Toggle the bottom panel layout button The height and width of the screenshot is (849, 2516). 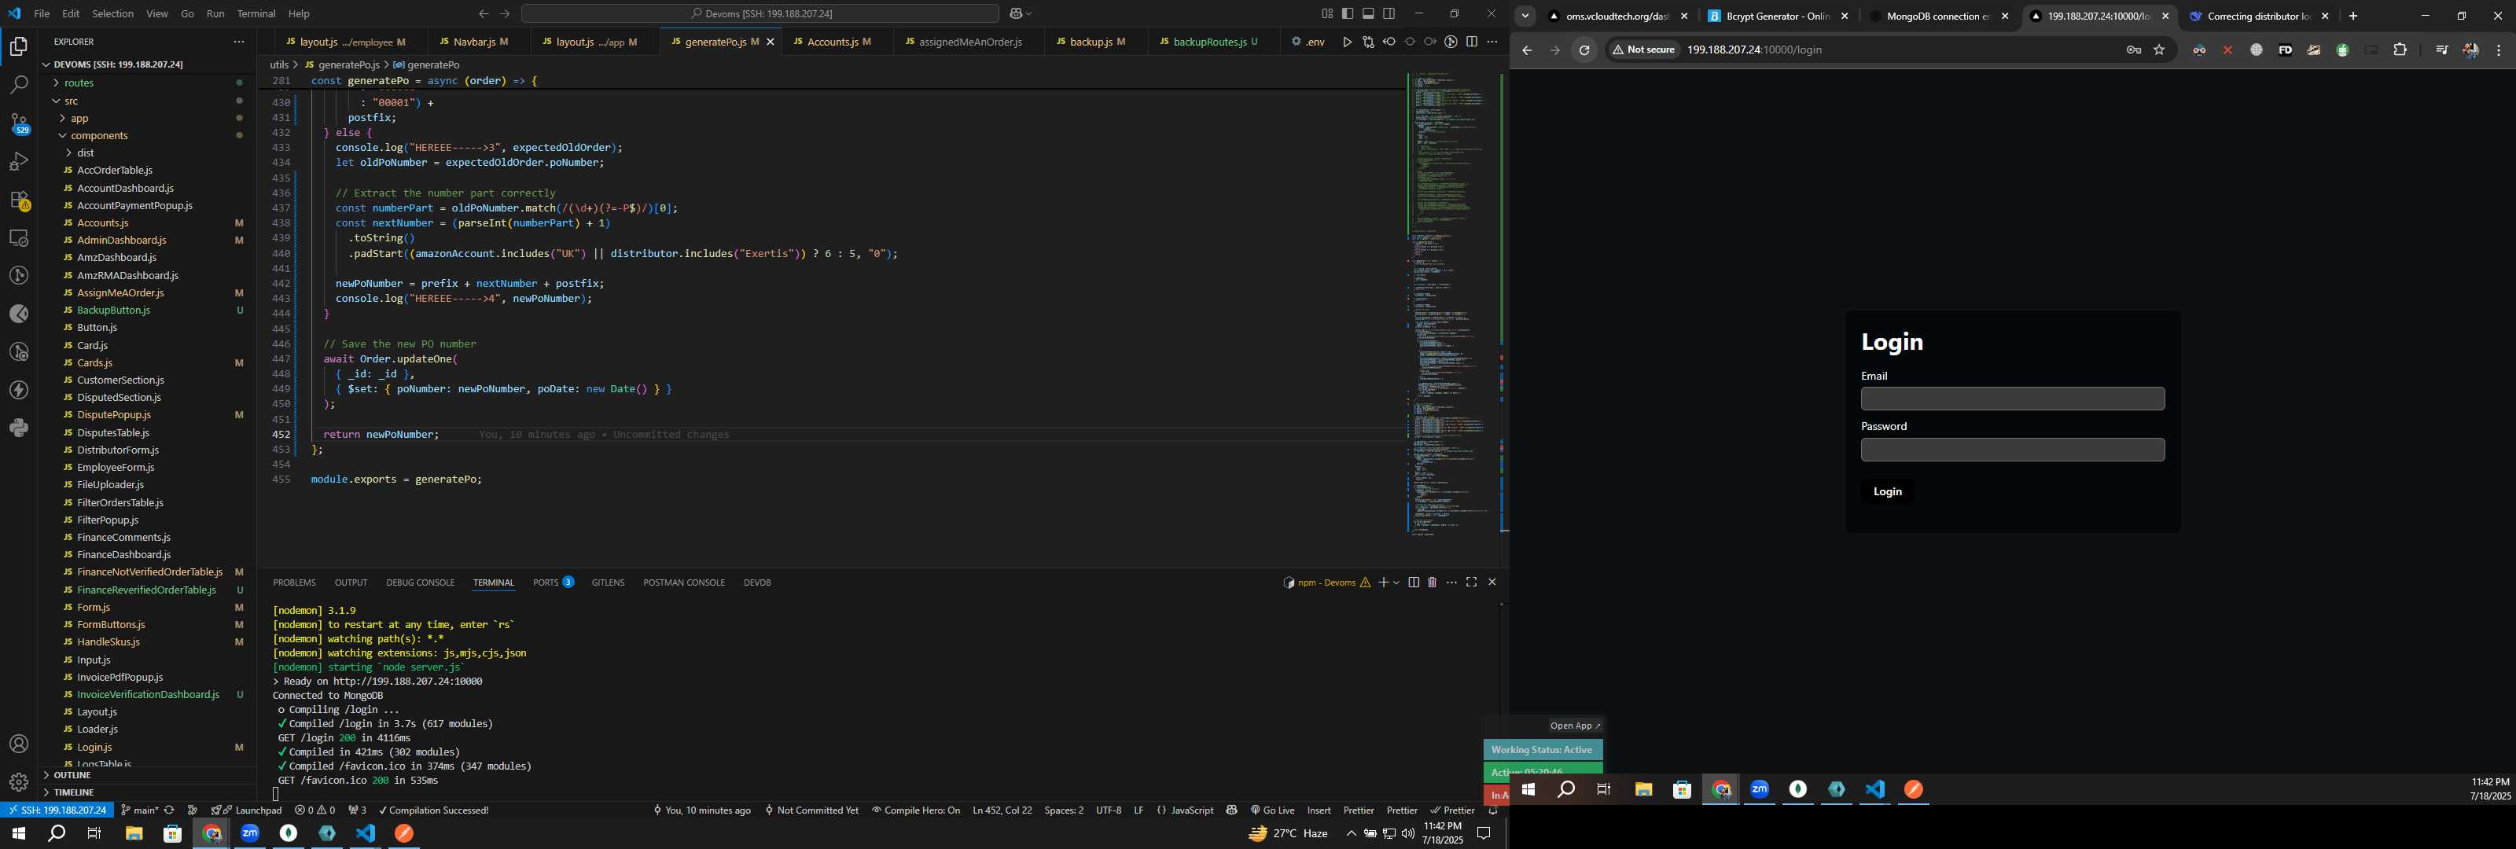click(x=1368, y=13)
